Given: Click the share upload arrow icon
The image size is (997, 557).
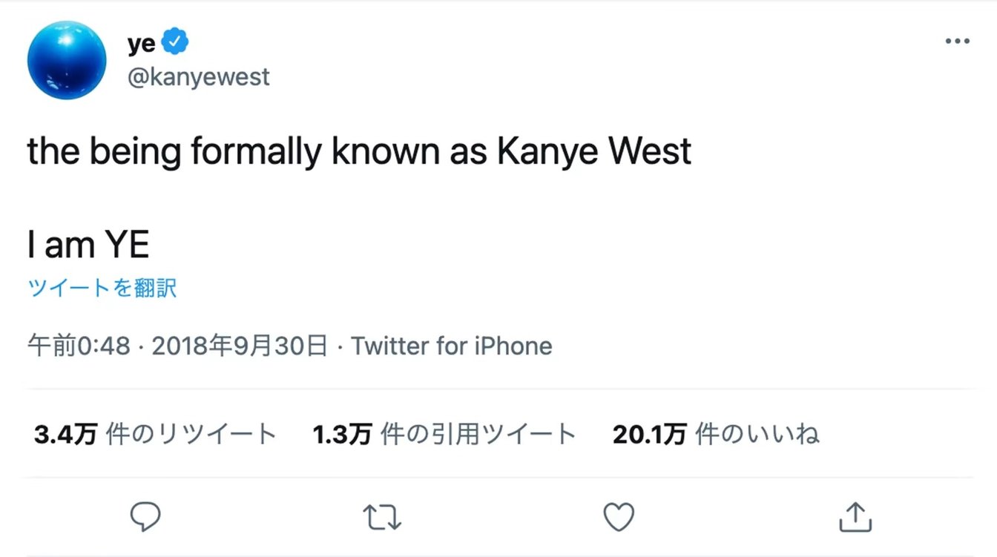Looking at the screenshot, I should 855,516.
